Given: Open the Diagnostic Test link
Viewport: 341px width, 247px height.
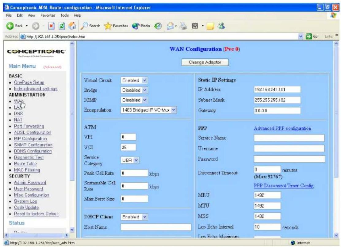Looking at the screenshot, I should tap(29, 158).
